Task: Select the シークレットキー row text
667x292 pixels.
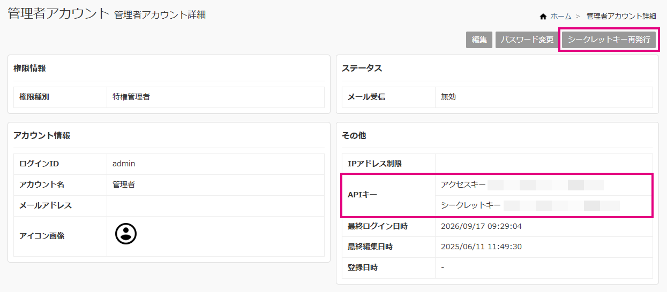Action: click(x=471, y=205)
